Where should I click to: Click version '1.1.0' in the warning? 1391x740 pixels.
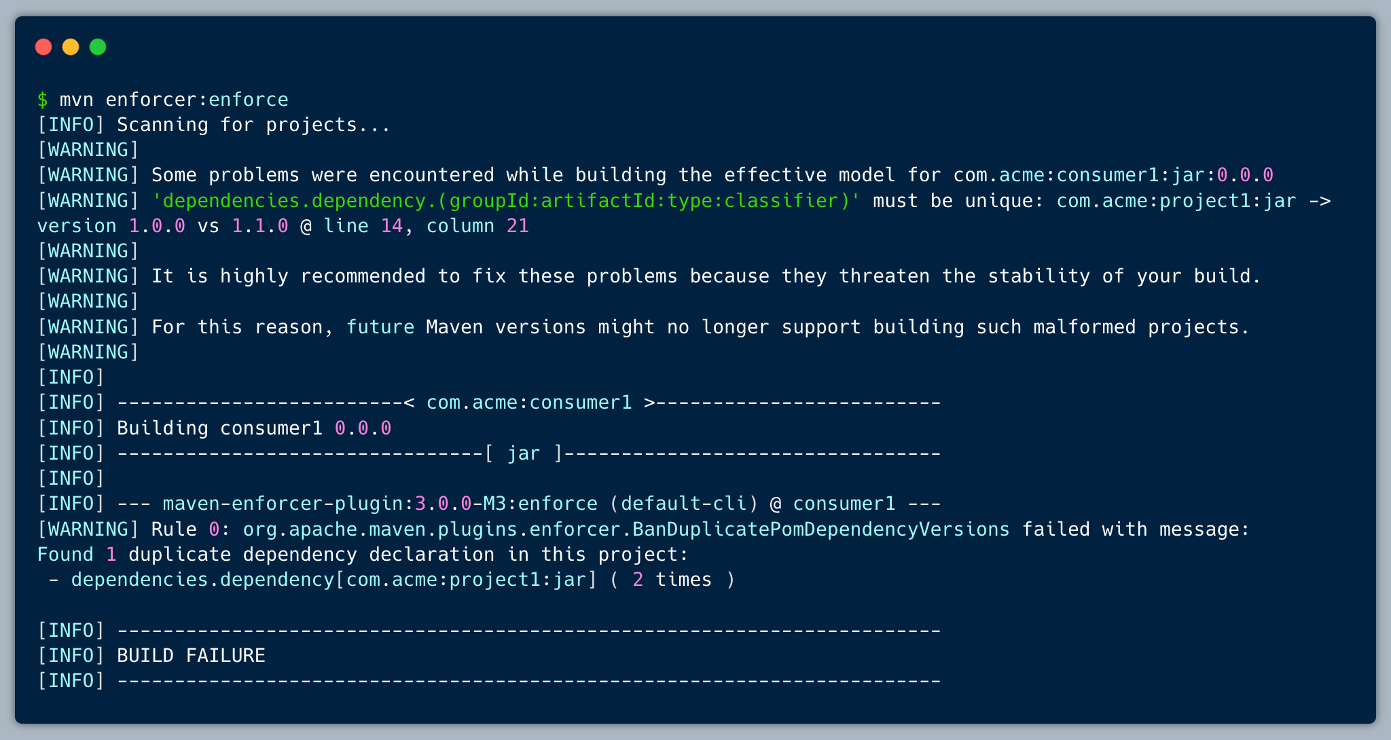tap(260, 226)
